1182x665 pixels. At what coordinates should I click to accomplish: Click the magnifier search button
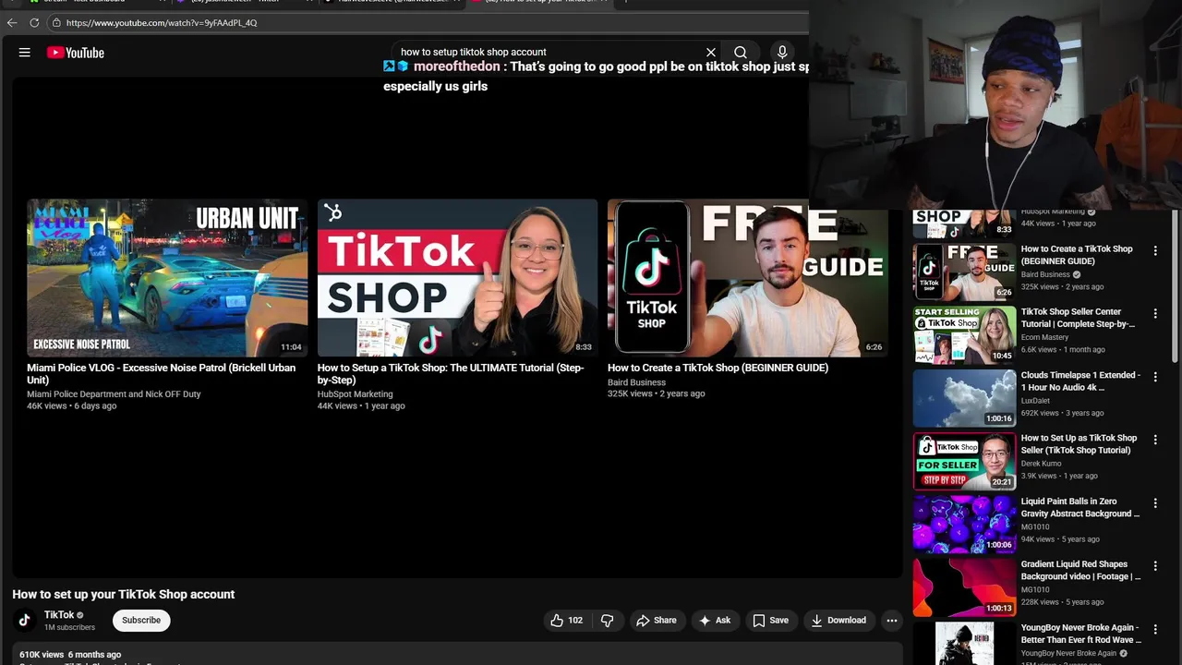click(741, 53)
